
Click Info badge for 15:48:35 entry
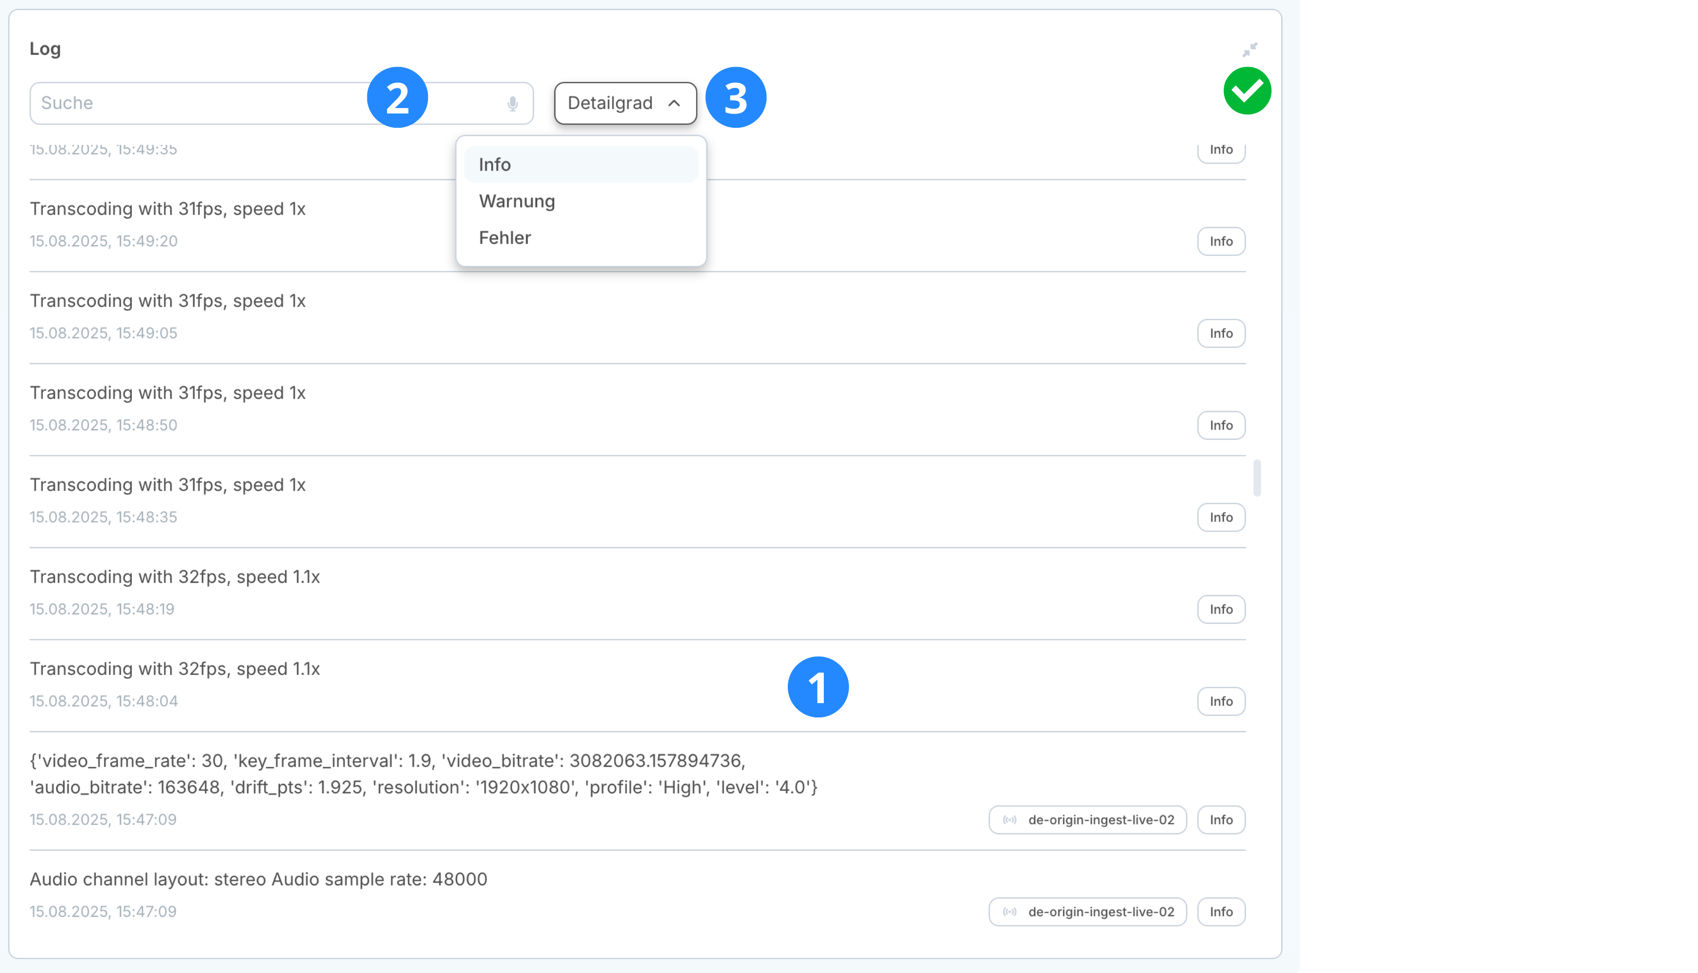click(x=1220, y=517)
